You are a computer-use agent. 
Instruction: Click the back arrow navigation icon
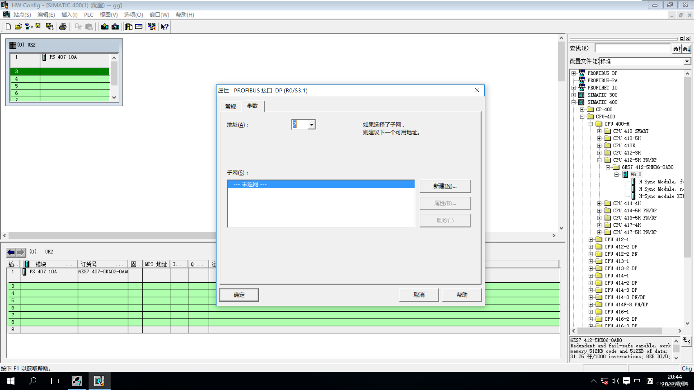11,252
